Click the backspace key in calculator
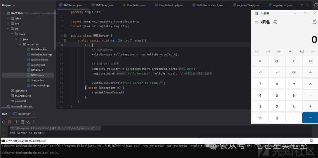Screen dimensions: 318x158 [310, 61]
